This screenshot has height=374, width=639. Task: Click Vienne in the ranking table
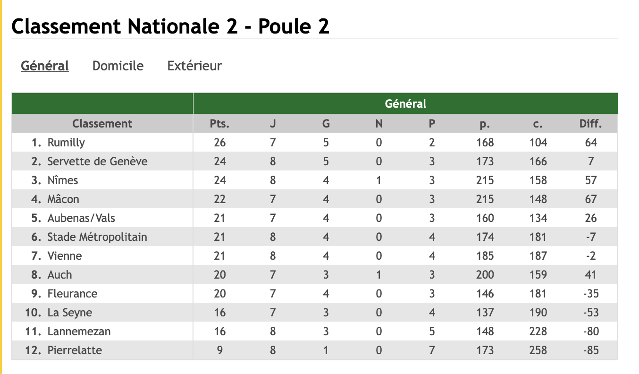pos(65,256)
